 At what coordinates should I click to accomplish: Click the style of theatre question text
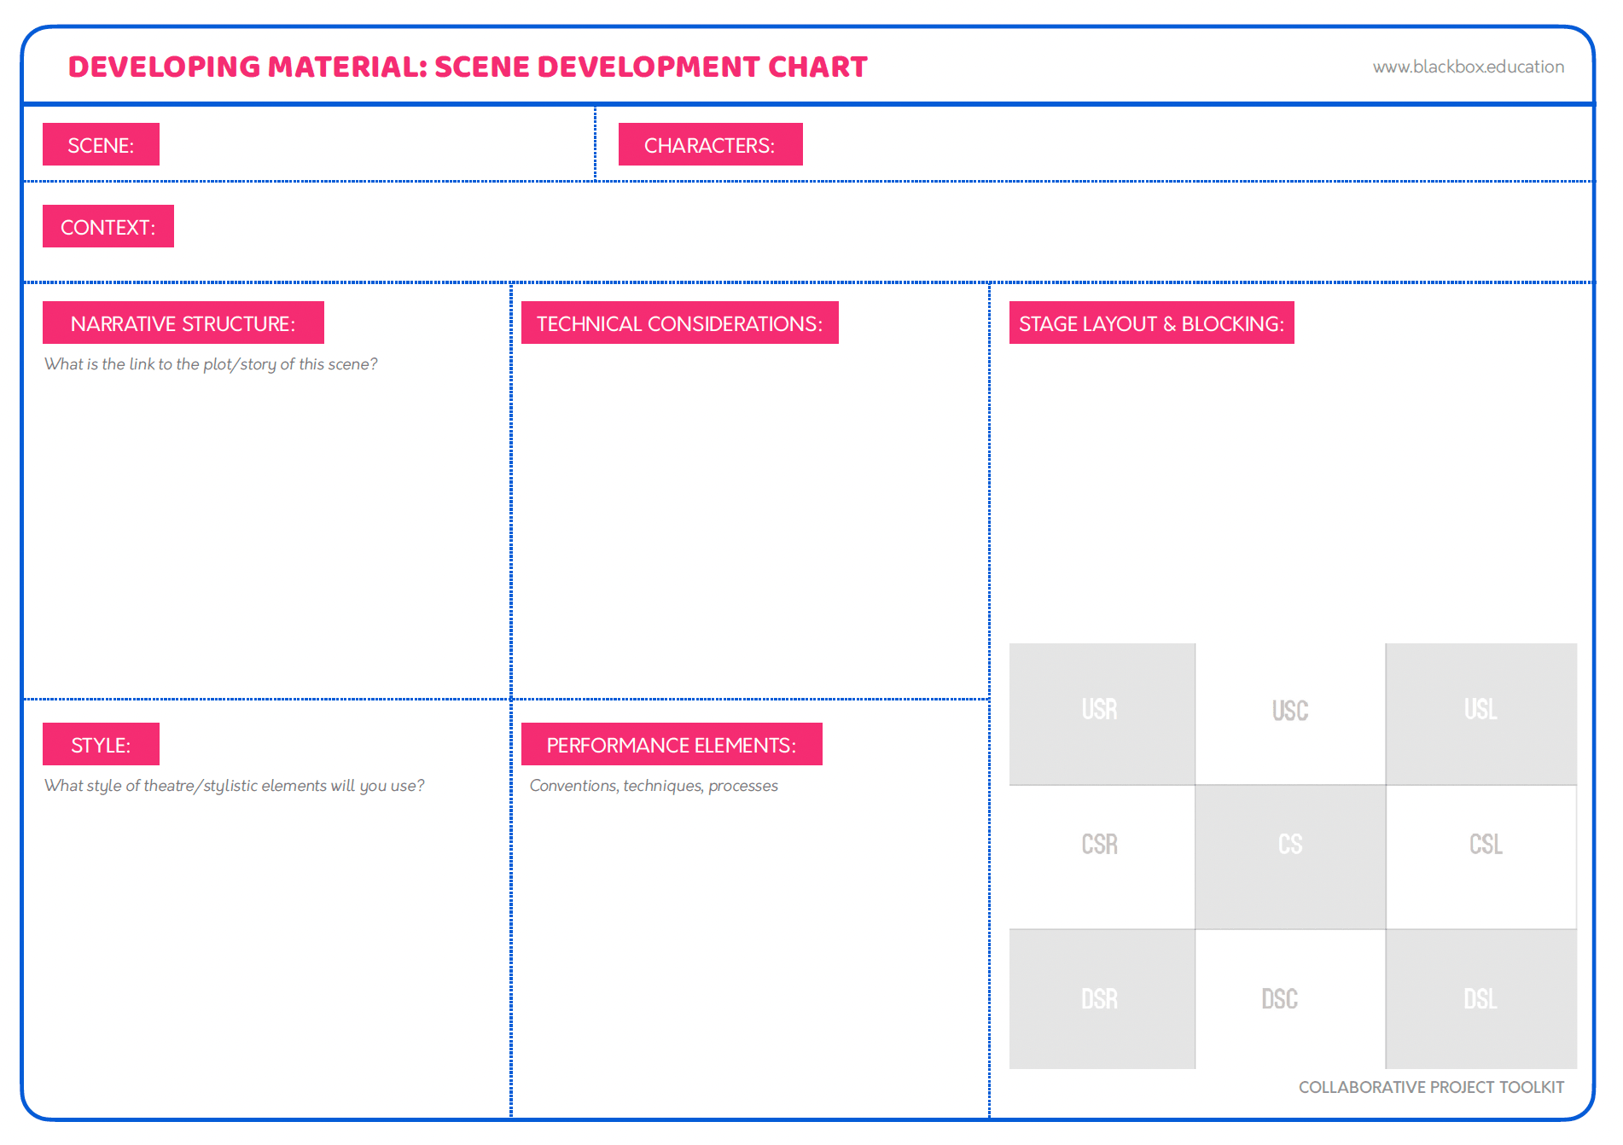[234, 786]
